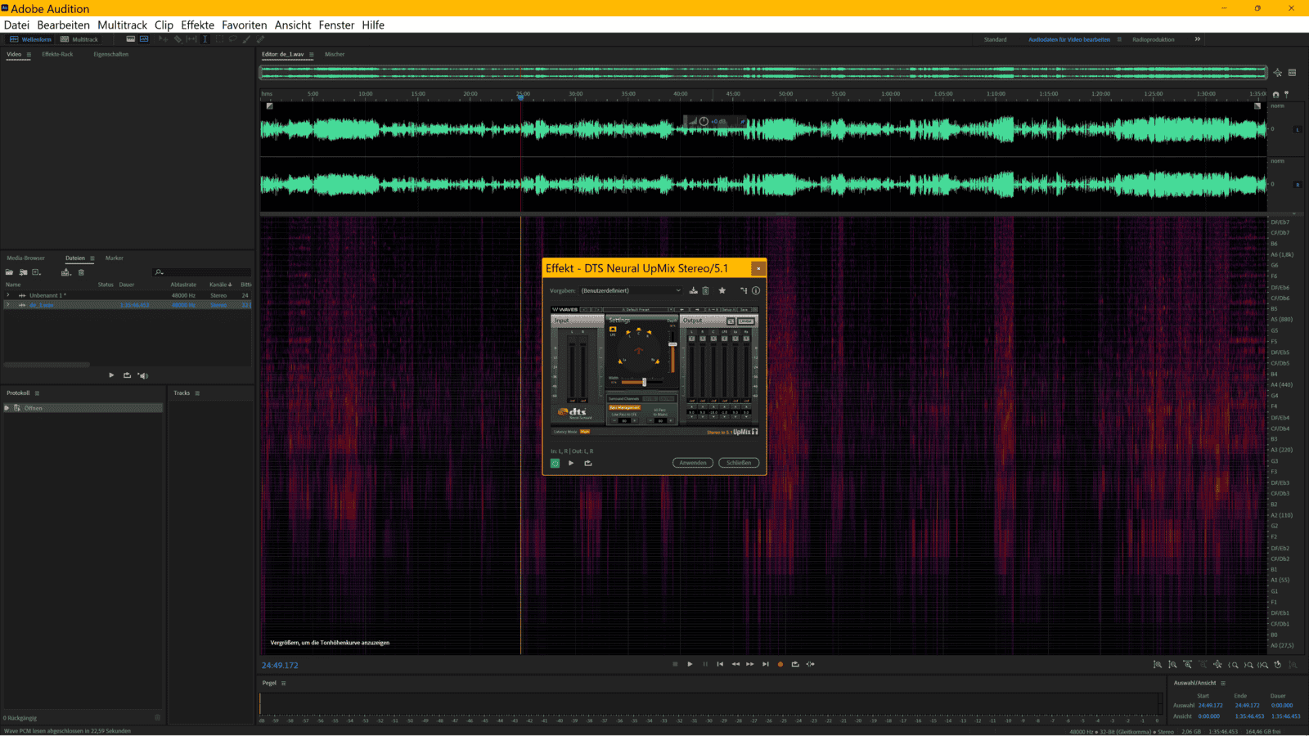
Task: Switch to the Marker tab
Action: [114, 258]
